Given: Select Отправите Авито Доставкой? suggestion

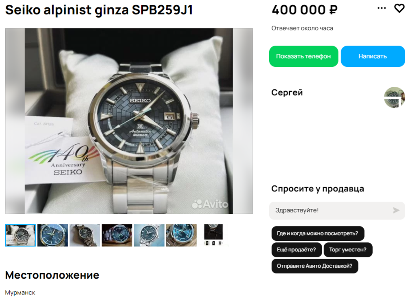Looking at the screenshot, I should (x=315, y=266).
